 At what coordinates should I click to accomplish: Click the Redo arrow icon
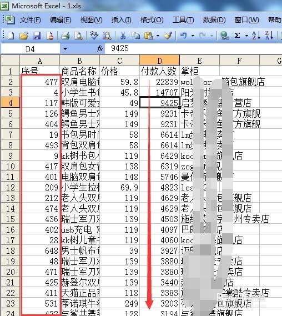click(203, 36)
